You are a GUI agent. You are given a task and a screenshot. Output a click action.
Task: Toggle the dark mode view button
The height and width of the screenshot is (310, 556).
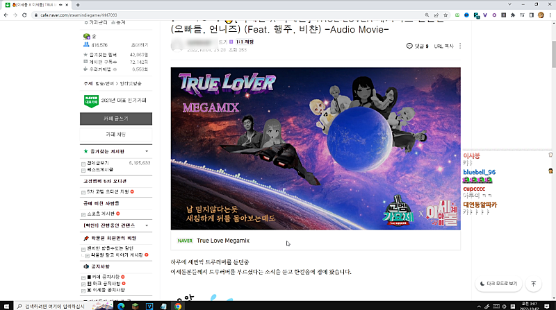point(498,284)
